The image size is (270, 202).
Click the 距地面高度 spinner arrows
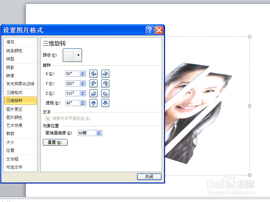coord(99,133)
